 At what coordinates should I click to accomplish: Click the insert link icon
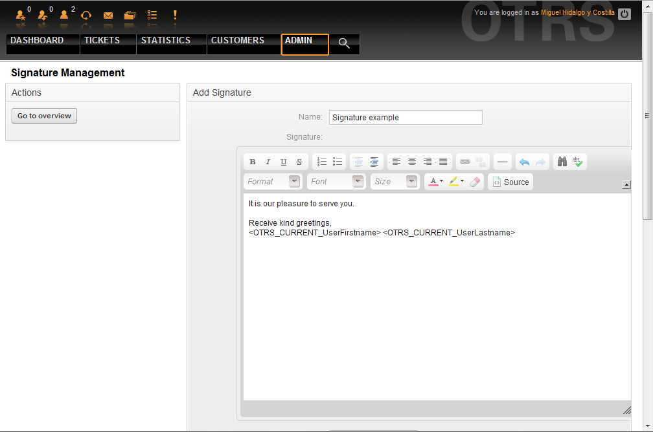(465, 162)
